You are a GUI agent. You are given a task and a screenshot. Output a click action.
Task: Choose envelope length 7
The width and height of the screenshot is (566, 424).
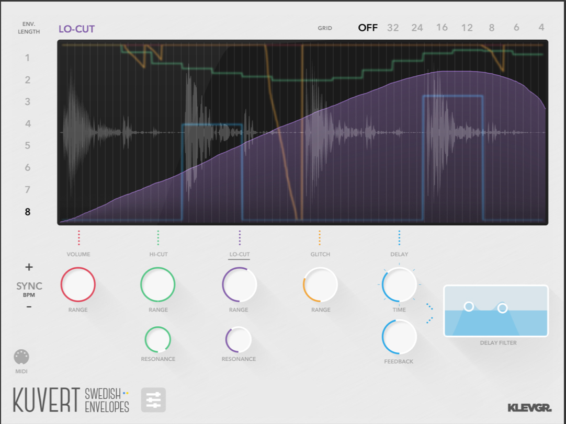point(27,190)
